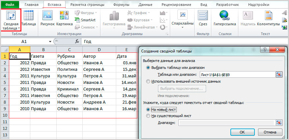Viewport: 289px width, 140px height.
Task: Switch to the Данные tab
Action: point(145,5)
